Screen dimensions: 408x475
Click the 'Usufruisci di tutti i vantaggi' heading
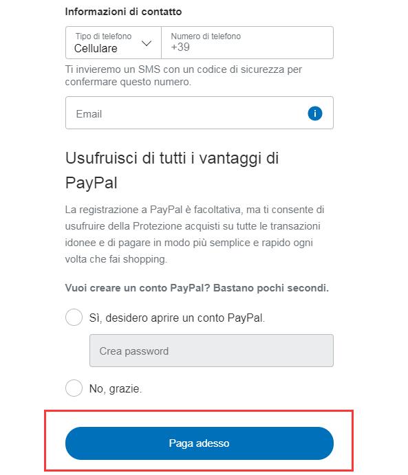pos(172,170)
